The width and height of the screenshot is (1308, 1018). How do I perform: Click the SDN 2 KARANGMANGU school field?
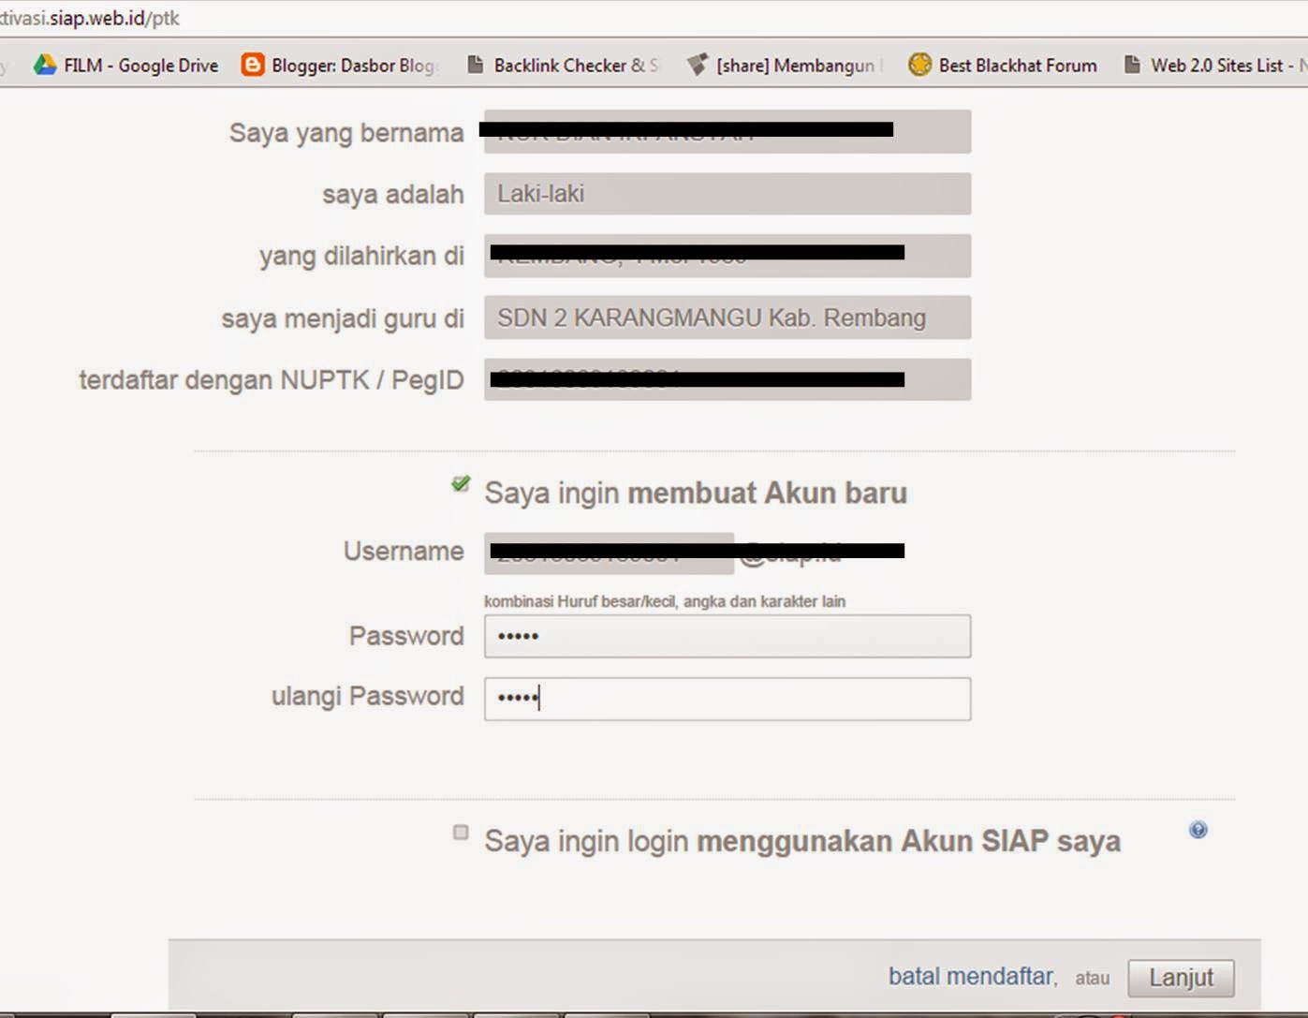pyautogui.click(x=727, y=317)
